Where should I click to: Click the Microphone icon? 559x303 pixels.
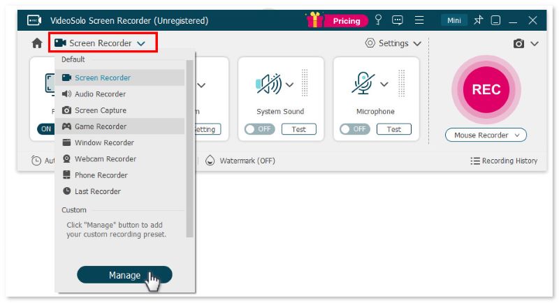(x=363, y=83)
